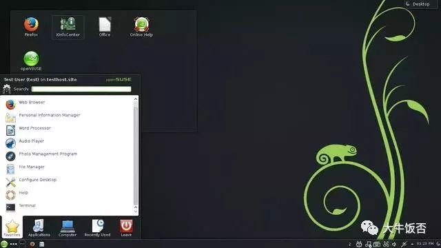Click the three-dots activity icon in panel
Viewport: 441px width, 248px height.
point(14,244)
